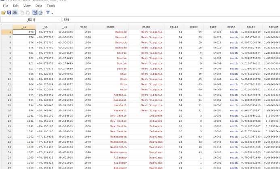The image size is (280, 169).
Task: Click hrate value 1.6828642349 in row 1
Action: click(x=251, y=32)
